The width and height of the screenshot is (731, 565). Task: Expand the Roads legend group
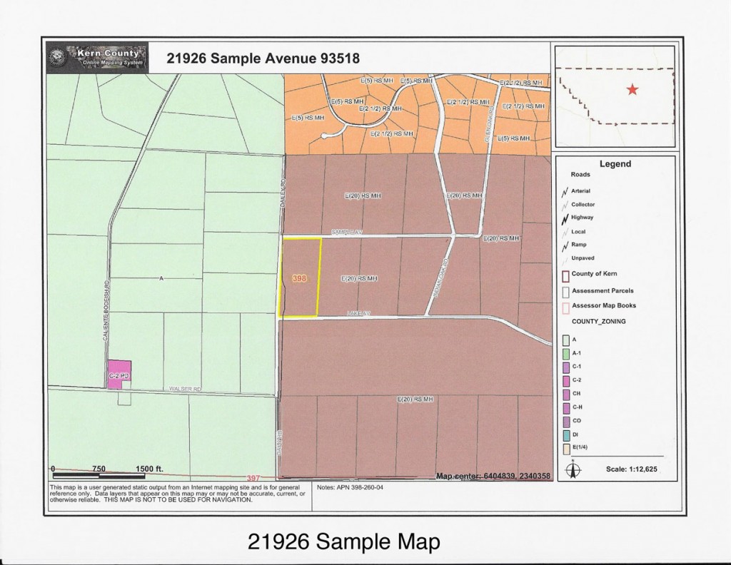580,173
